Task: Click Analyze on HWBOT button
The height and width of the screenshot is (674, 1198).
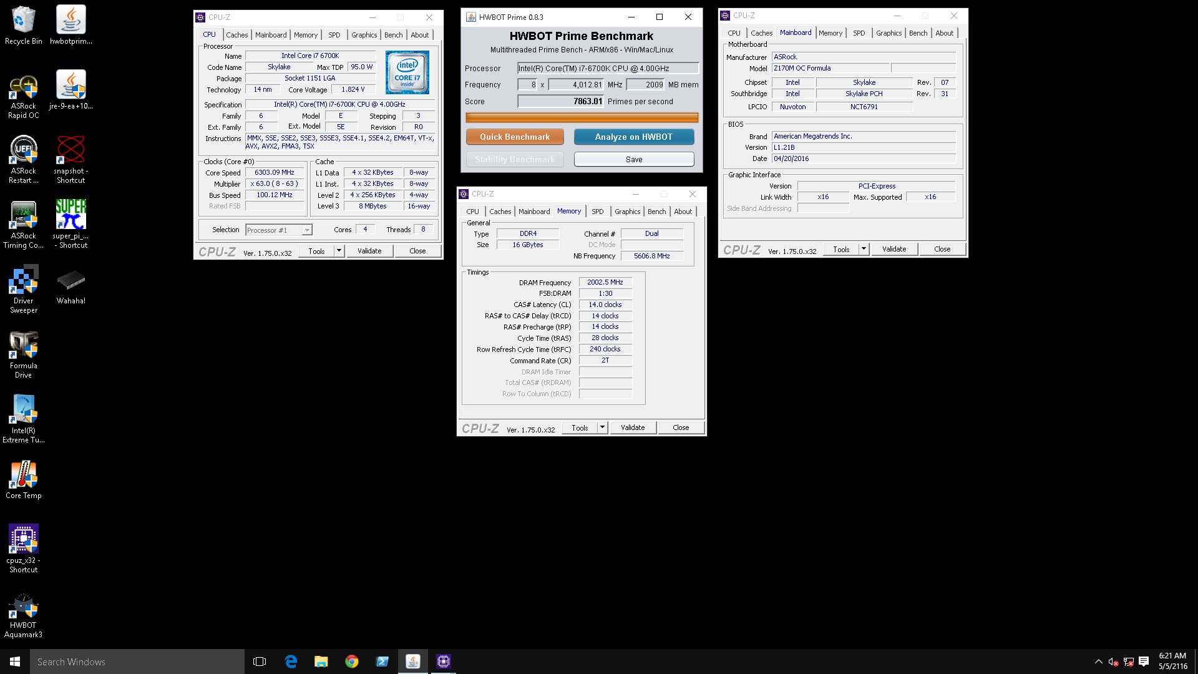Action: point(634,137)
